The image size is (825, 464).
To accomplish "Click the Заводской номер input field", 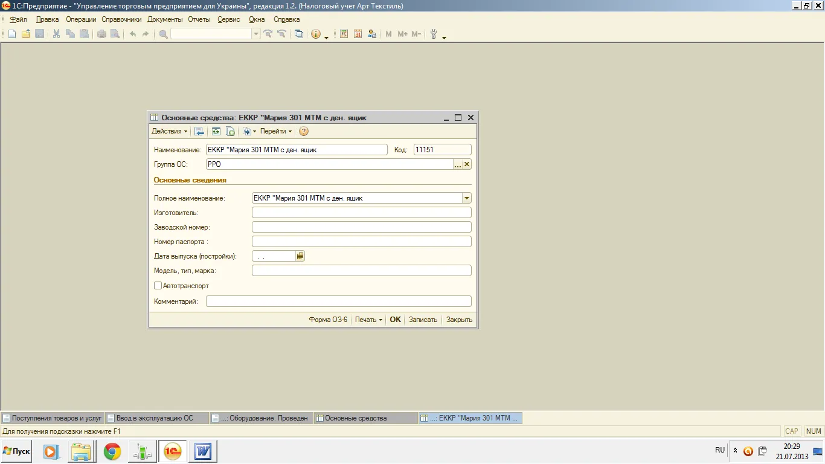I will pos(361,227).
